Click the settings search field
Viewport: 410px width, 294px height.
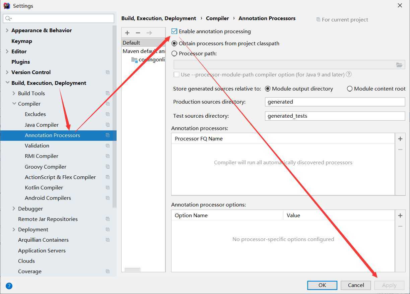59,18
